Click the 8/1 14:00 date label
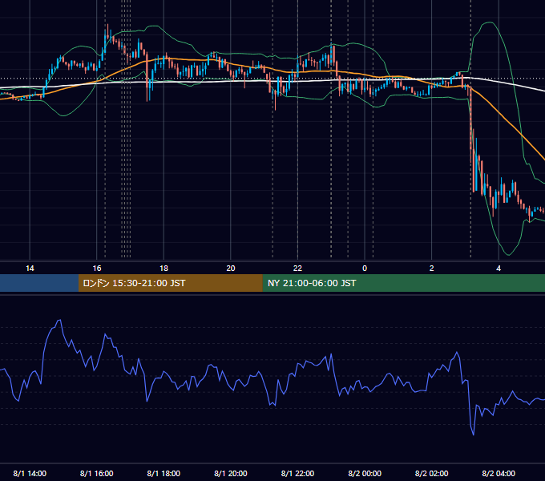Viewport: 545px width, 481px height. [x=30, y=473]
